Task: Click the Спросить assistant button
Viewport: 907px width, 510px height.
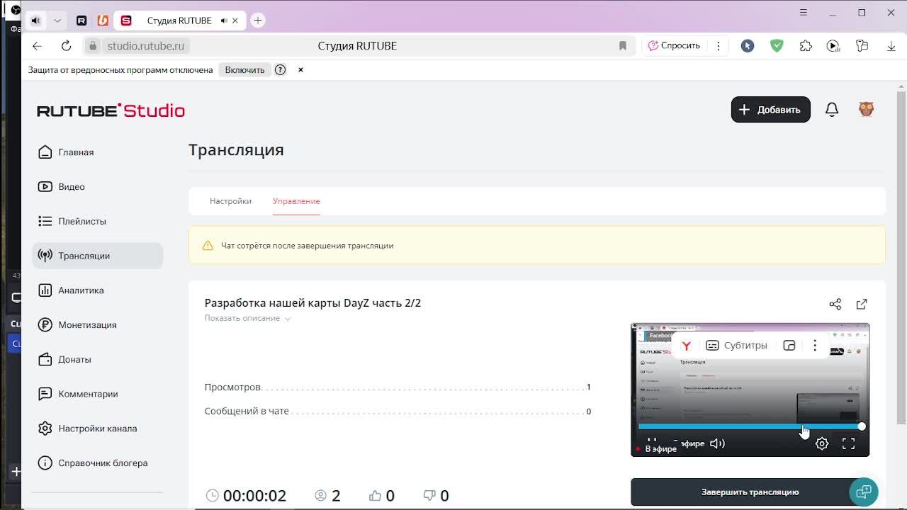Action: 674,46
